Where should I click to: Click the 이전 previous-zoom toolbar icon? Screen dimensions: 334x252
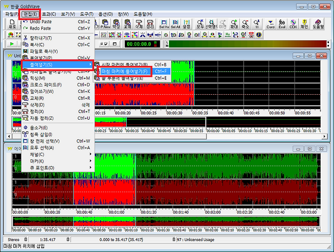223,24
